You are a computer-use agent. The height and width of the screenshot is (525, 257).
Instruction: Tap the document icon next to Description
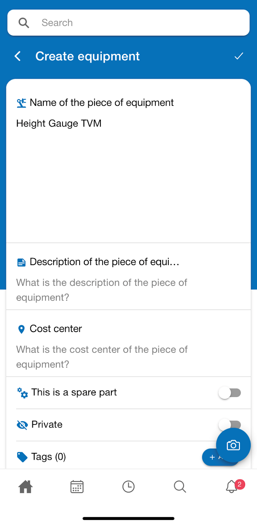[x=21, y=262]
